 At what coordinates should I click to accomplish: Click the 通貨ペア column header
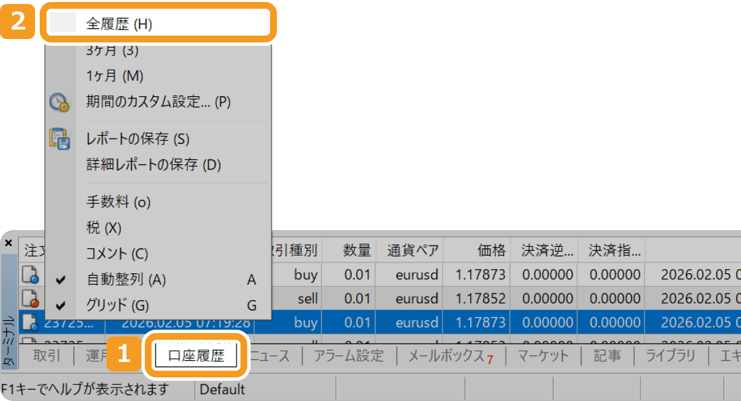point(413,251)
